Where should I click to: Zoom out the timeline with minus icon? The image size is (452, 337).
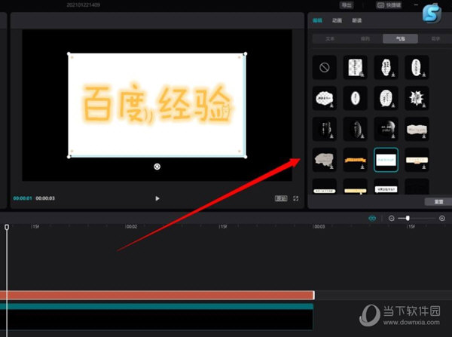coord(391,219)
